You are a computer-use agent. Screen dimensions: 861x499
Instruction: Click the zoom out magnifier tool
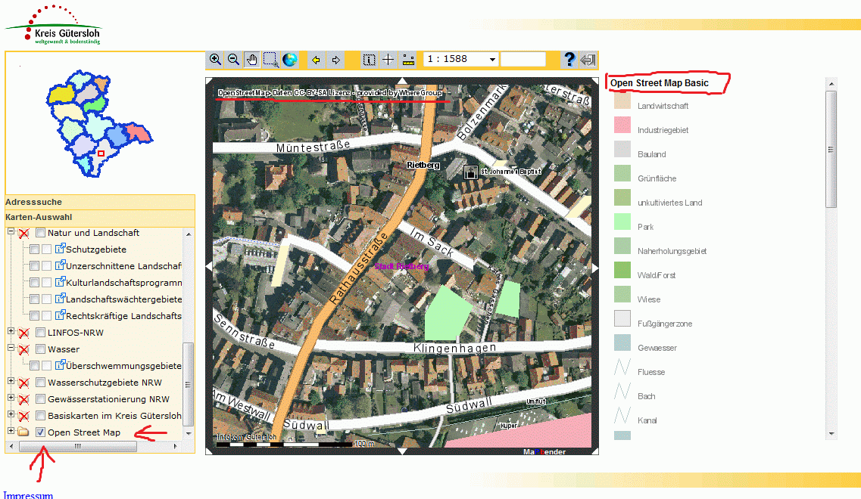click(233, 60)
